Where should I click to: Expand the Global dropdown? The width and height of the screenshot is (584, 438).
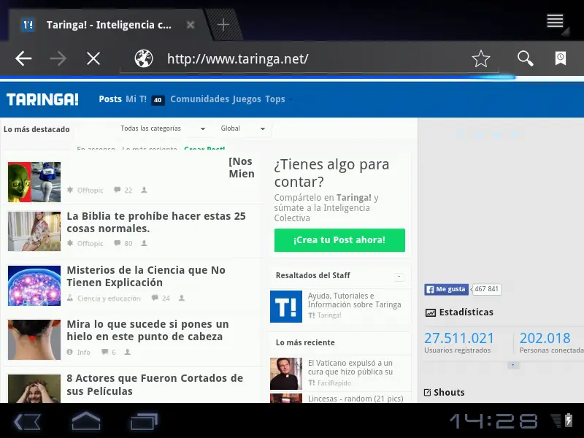pos(243,128)
